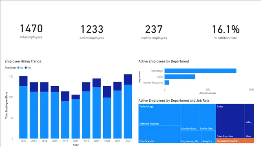Click the 'Sale...' small tile in treemap
The image size is (261, 147).
pos(249,114)
